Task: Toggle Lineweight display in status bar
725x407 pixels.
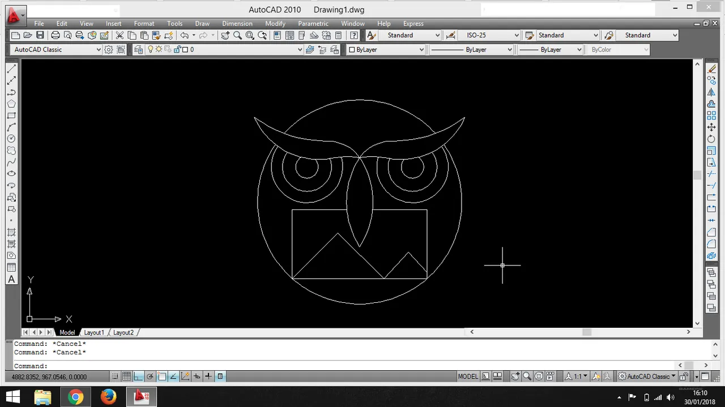Action: (x=208, y=376)
